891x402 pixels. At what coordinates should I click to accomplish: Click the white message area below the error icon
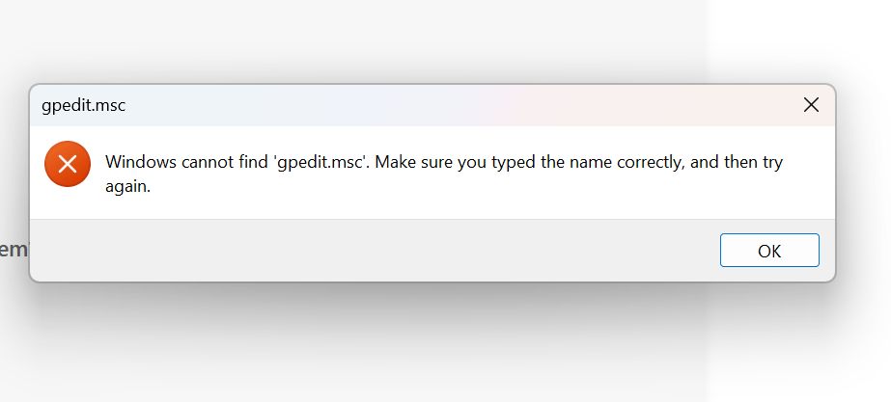[x=68, y=203]
